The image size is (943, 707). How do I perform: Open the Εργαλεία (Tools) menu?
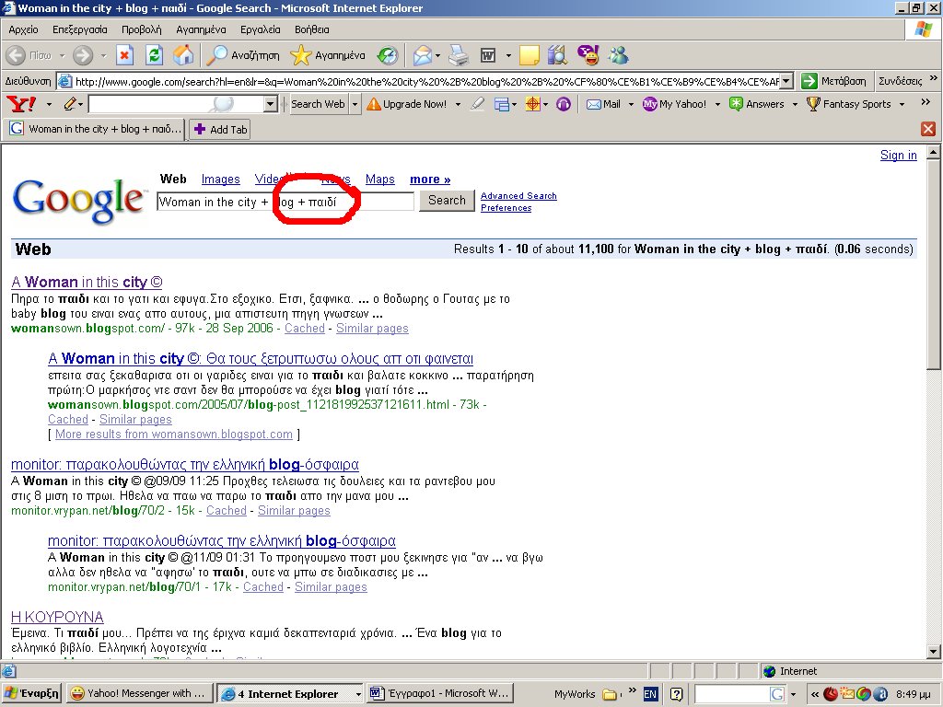click(261, 29)
